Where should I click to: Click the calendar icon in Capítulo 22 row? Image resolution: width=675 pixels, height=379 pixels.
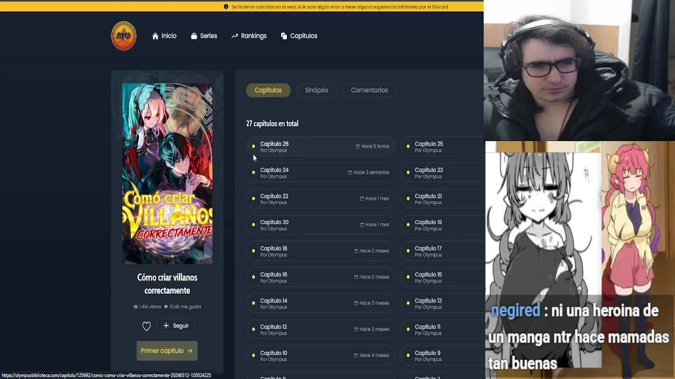click(362, 198)
